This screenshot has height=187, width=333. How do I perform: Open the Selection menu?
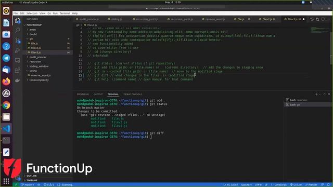(32, 13)
